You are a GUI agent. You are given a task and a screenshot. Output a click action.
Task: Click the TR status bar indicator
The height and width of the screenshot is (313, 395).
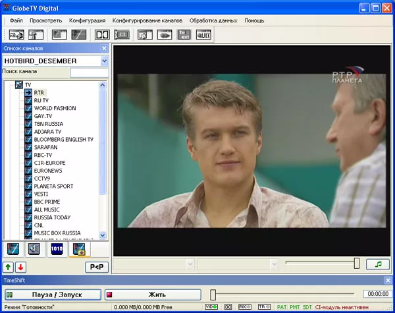(264, 306)
